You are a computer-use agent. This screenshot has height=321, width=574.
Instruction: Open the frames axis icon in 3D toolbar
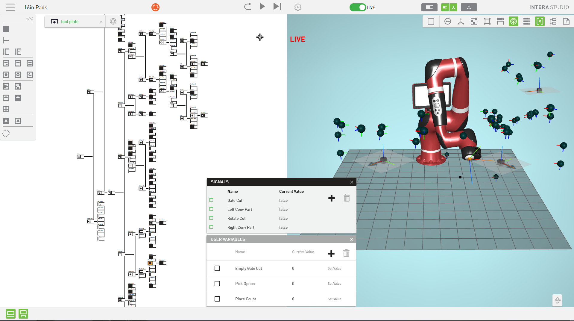click(x=461, y=21)
